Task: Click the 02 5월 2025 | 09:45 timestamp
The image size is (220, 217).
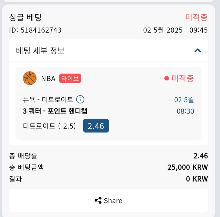Action: pos(175,30)
